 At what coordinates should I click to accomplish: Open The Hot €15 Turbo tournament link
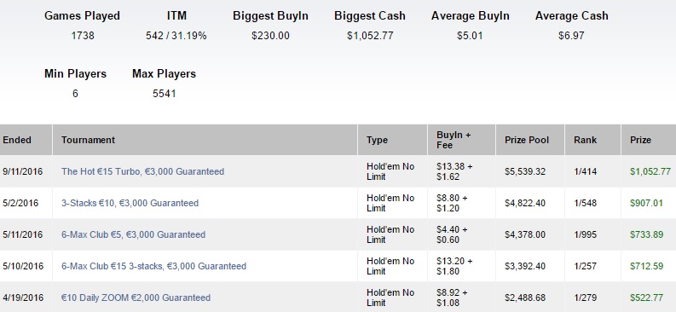(x=142, y=171)
